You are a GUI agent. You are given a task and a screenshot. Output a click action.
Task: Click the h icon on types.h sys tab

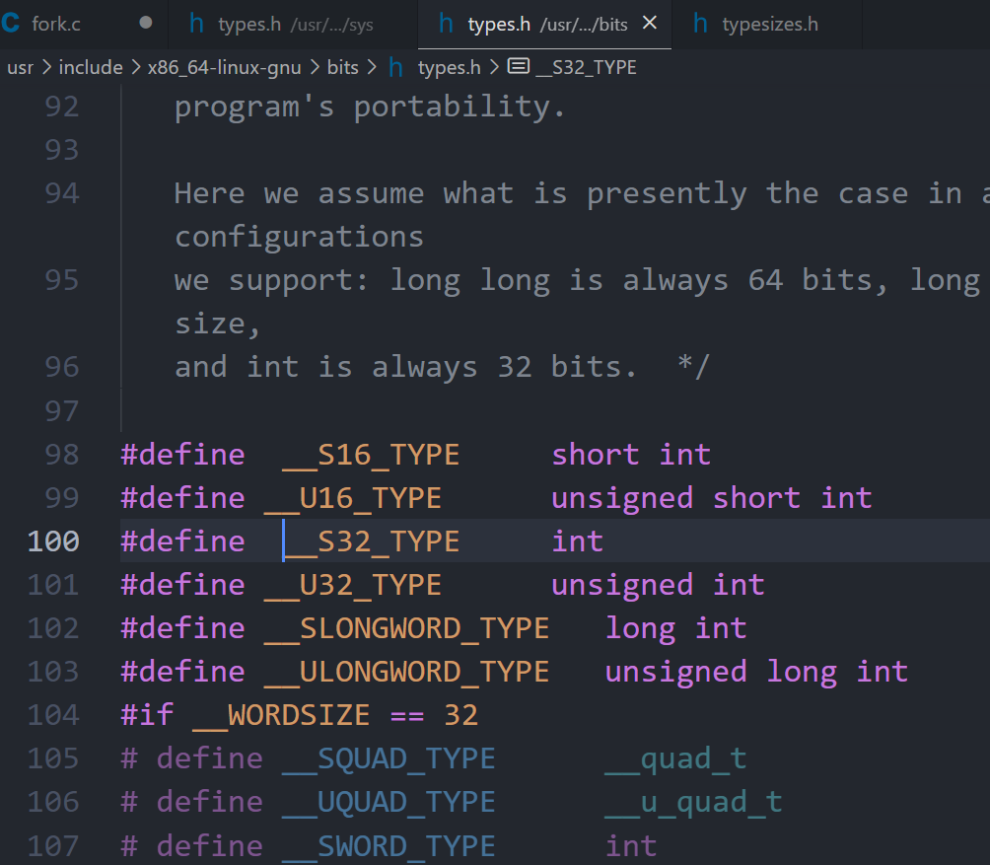tap(196, 24)
